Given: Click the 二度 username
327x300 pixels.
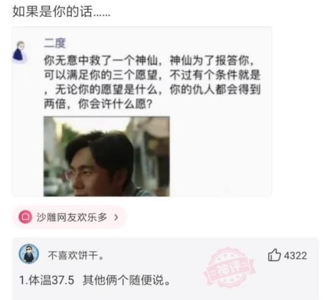Looking at the screenshot, I should point(55,43).
